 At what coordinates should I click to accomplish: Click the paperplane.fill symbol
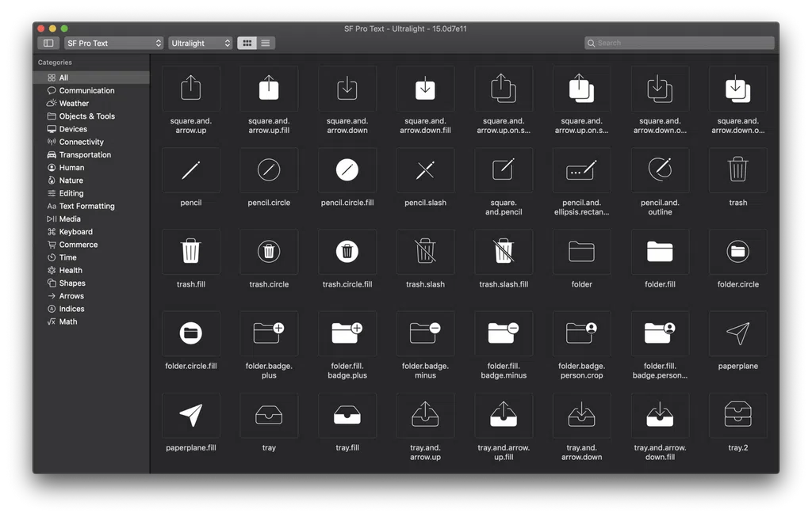(x=190, y=415)
